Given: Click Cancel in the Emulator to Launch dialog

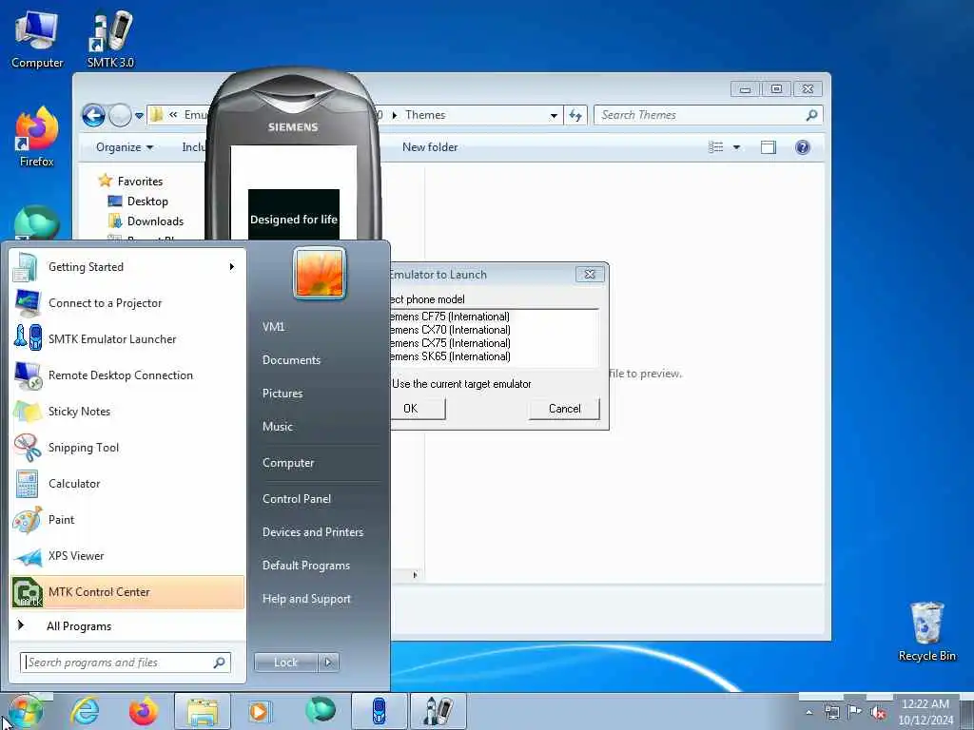Looking at the screenshot, I should (x=564, y=409).
